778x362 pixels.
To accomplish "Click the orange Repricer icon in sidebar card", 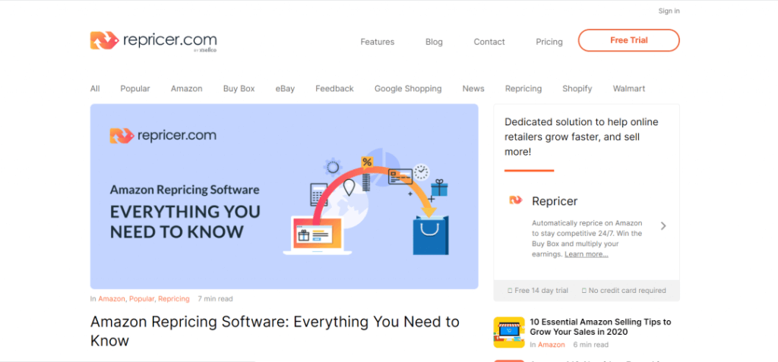I will tap(516, 200).
